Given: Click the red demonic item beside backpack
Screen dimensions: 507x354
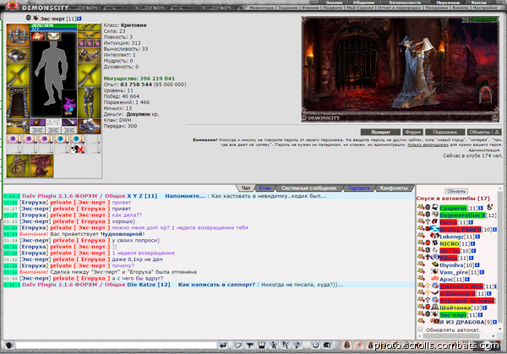Looking at the screenshot, I should 41,166.
